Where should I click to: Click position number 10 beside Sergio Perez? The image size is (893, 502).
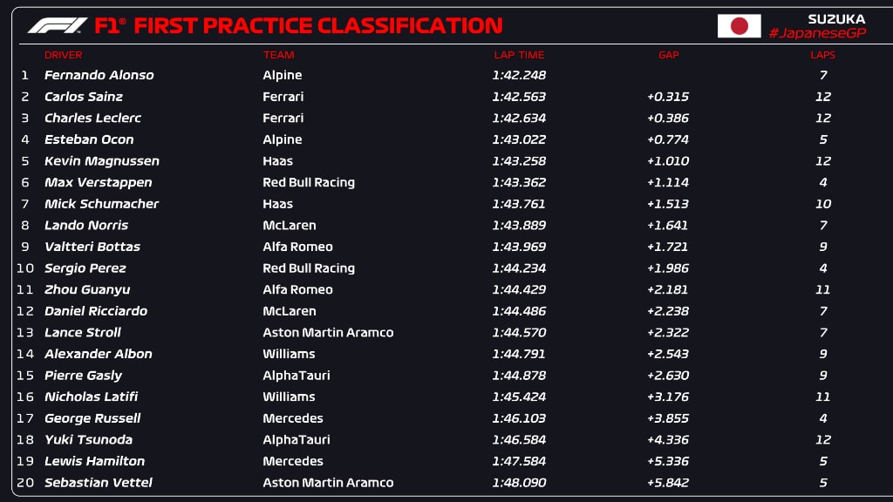tap(25, 268)
